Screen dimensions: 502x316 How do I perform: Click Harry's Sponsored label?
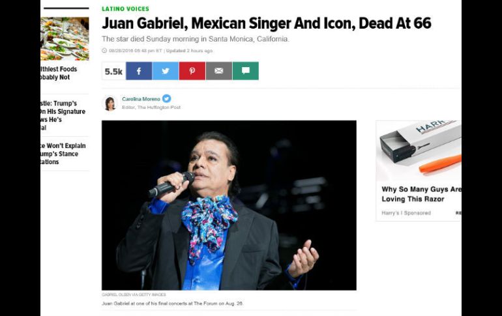click(406, 213)
